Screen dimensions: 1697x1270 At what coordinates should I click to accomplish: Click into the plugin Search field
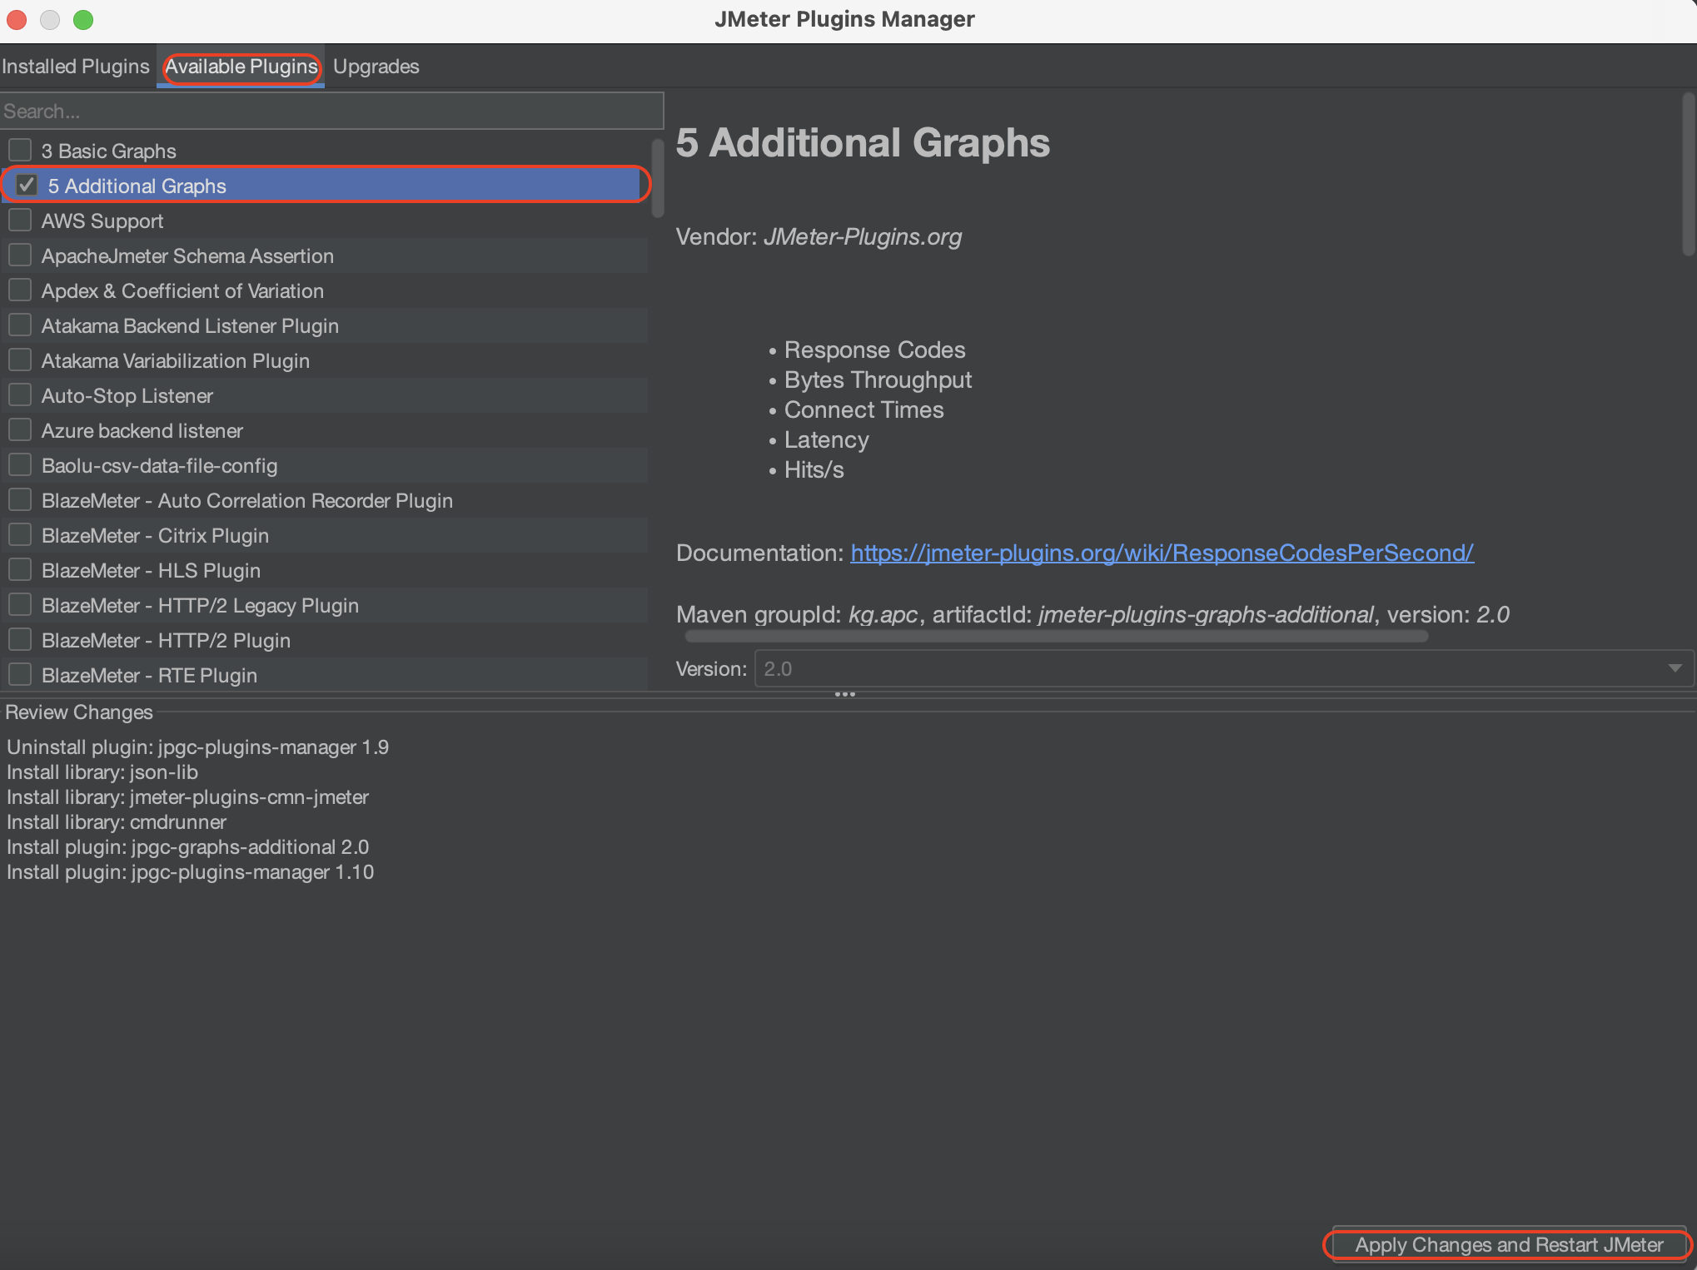(x=331, y=111)
